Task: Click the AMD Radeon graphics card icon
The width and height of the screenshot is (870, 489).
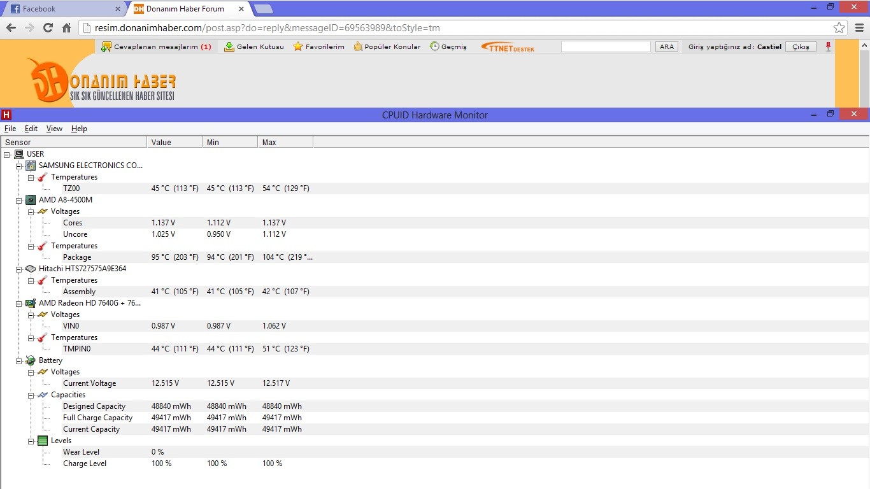Action: pos(31,303)
